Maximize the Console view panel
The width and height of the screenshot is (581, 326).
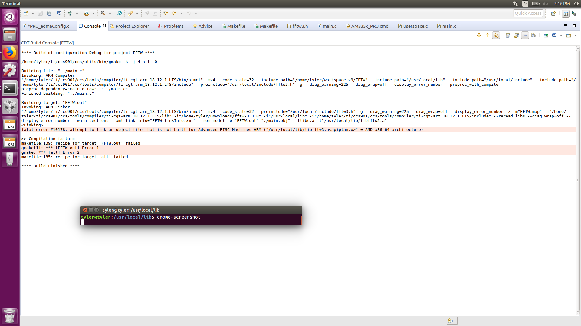coord(574,26)
